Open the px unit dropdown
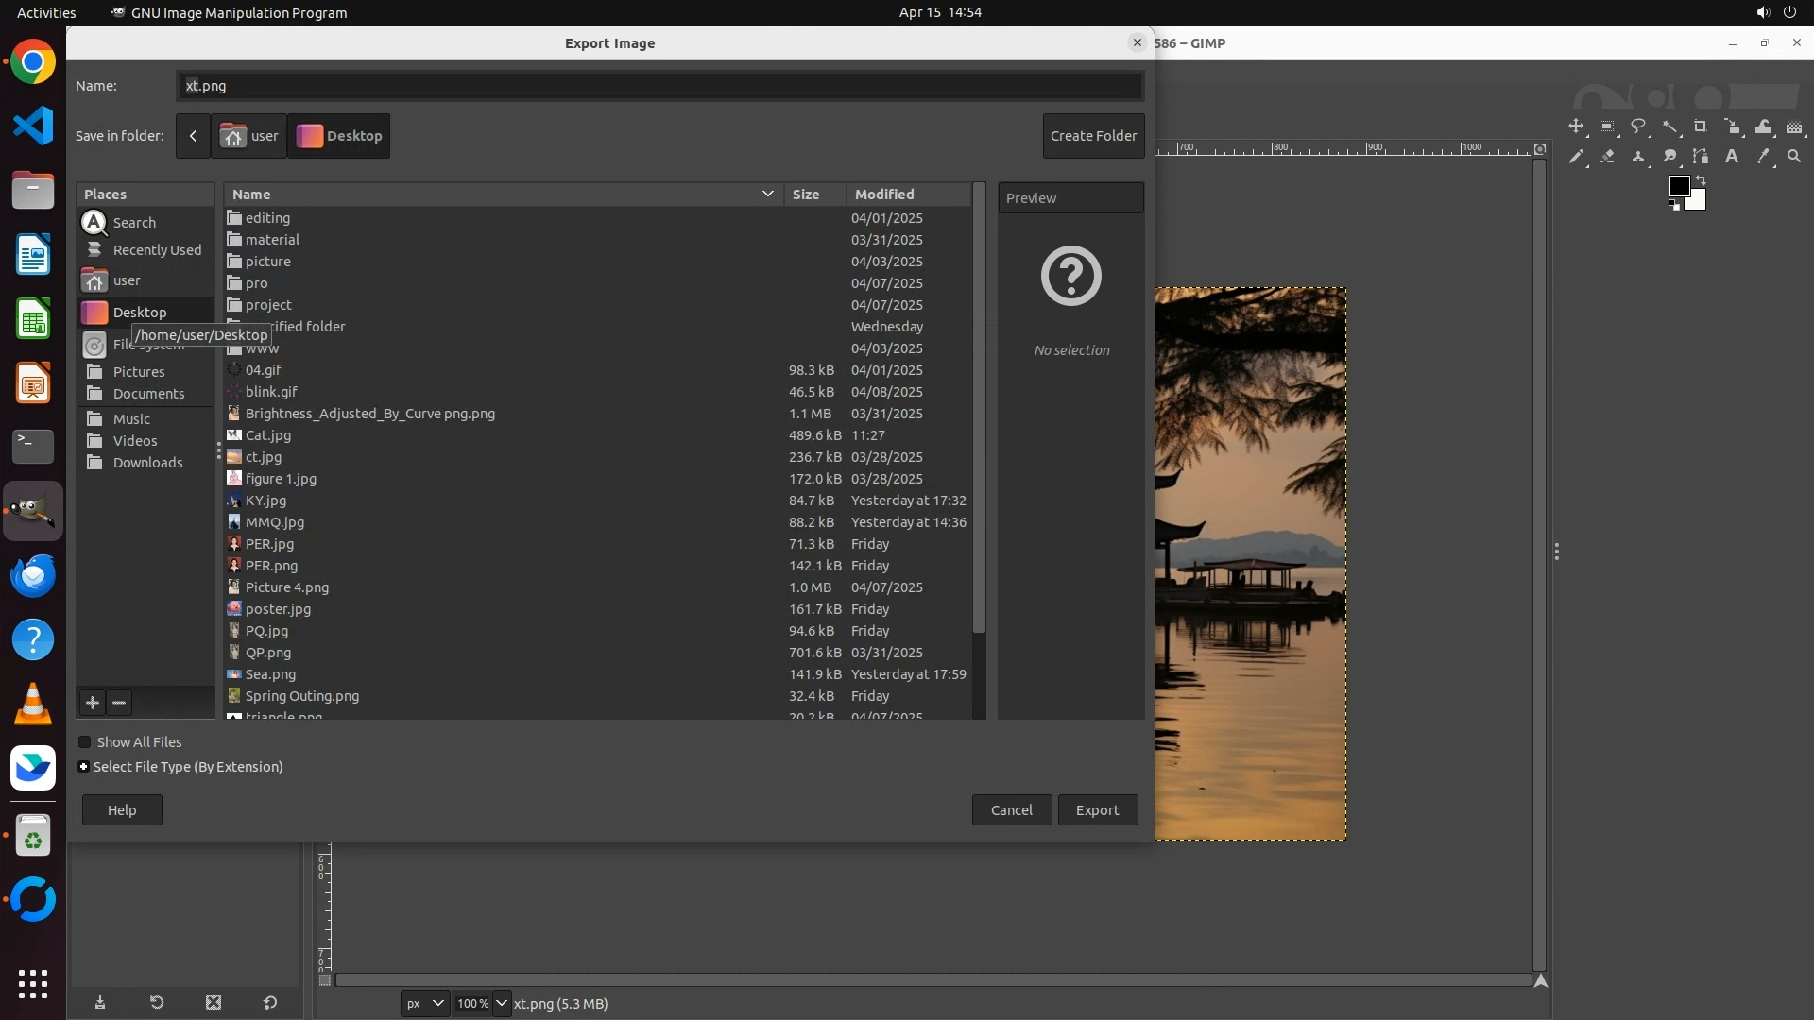Screen dimensions: 1814x1020 point(424,1003)
